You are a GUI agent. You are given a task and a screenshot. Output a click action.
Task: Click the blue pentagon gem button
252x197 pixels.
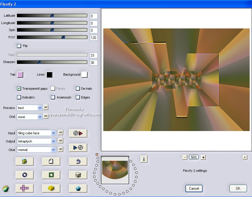click(x=78, y=188)
